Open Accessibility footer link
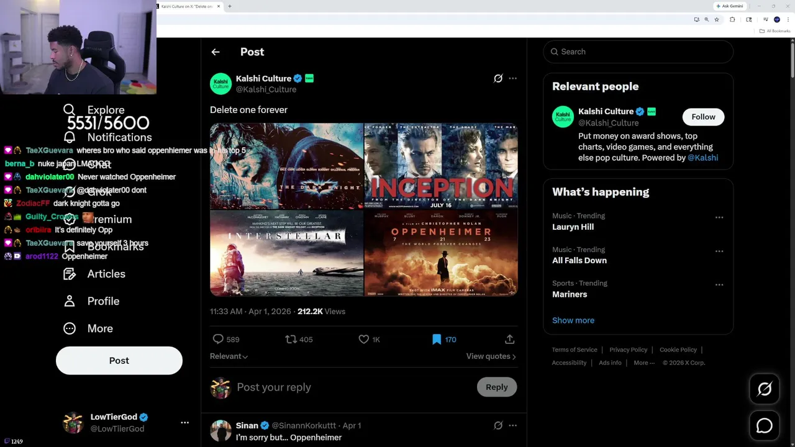The height and width of the screenshot is (447, 795). tap(569, 363)
